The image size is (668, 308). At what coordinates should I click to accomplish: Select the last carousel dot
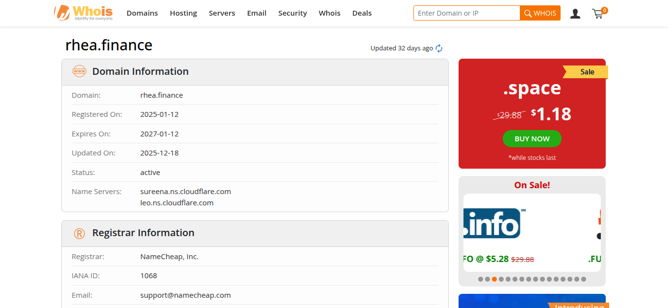click(x=584, y=279)
